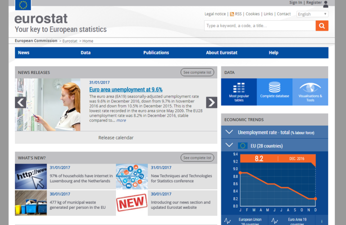Viewport: 346px width, 225px height.
Task: Click the December data point on chart
Action: point(315,199)
